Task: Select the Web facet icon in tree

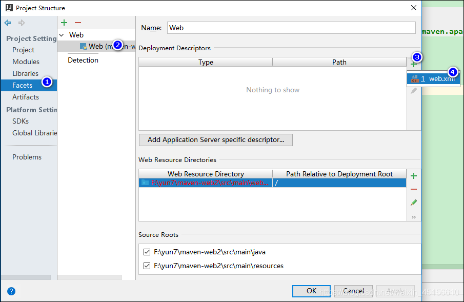Action: [x=84, y=47]
